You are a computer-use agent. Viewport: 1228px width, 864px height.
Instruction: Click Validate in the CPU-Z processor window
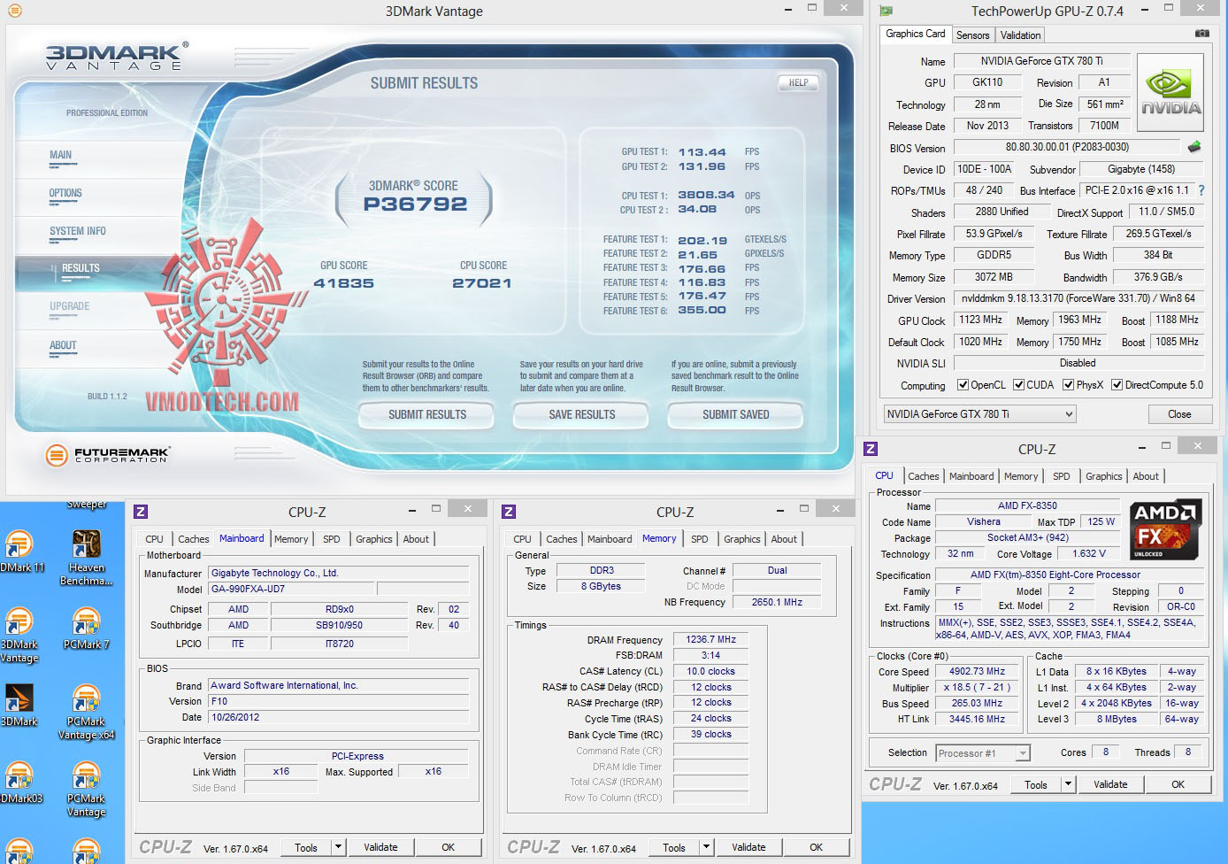point(1110,784)
